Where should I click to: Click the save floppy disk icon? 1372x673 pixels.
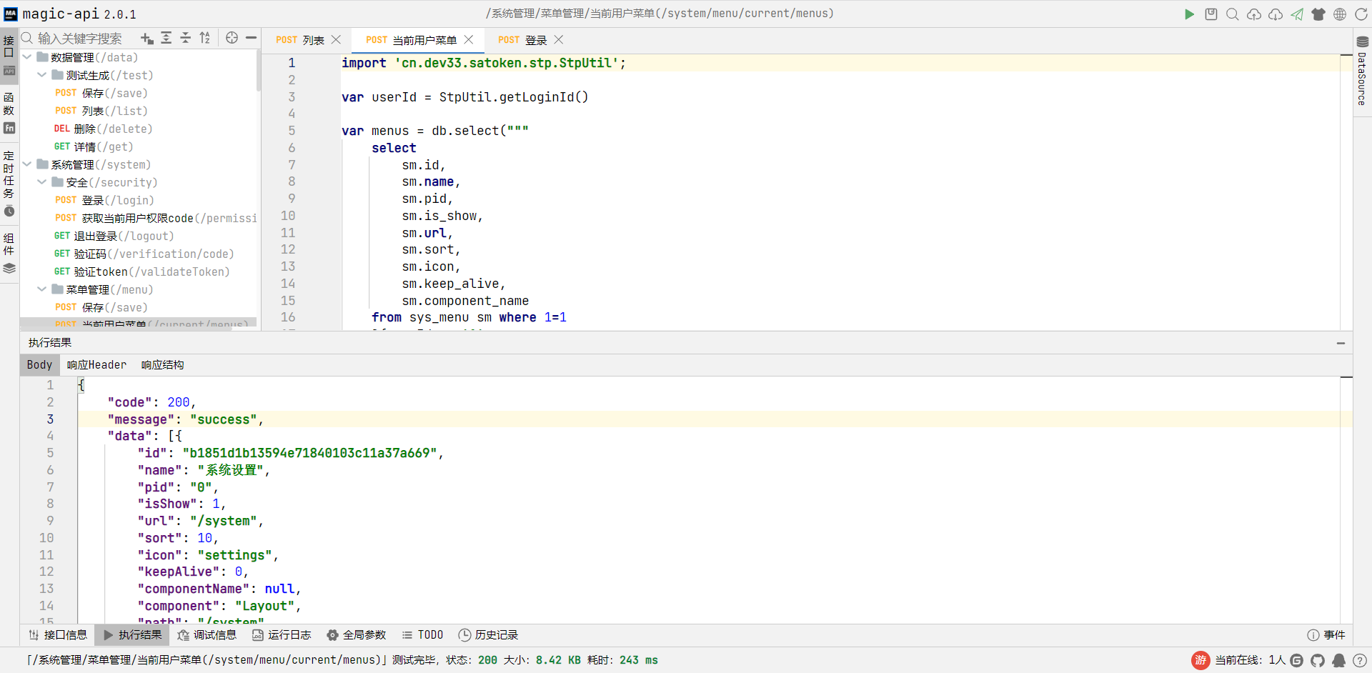(x=1211, y=14)
